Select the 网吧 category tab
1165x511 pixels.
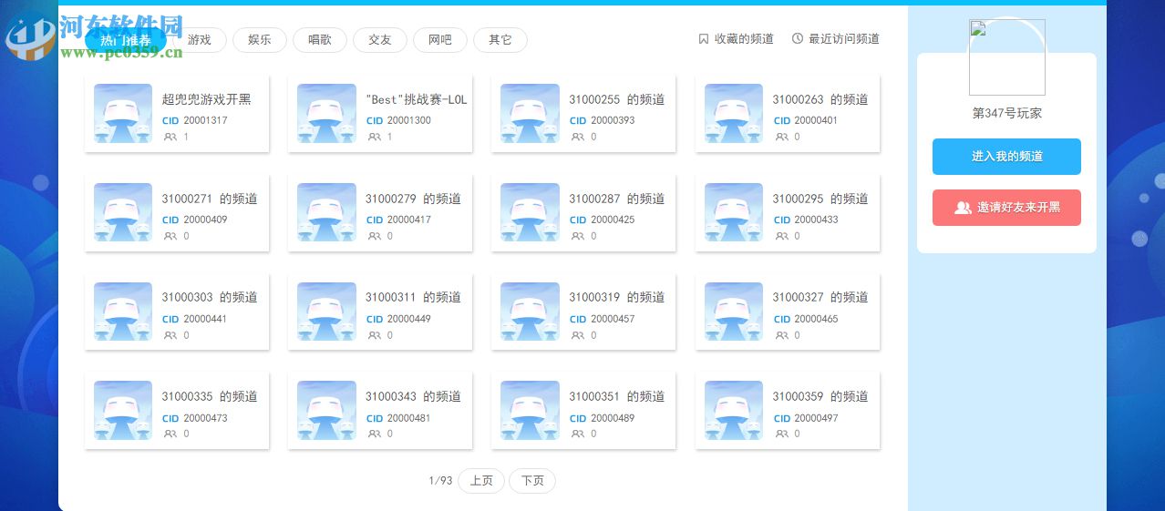tap(440, 40)
